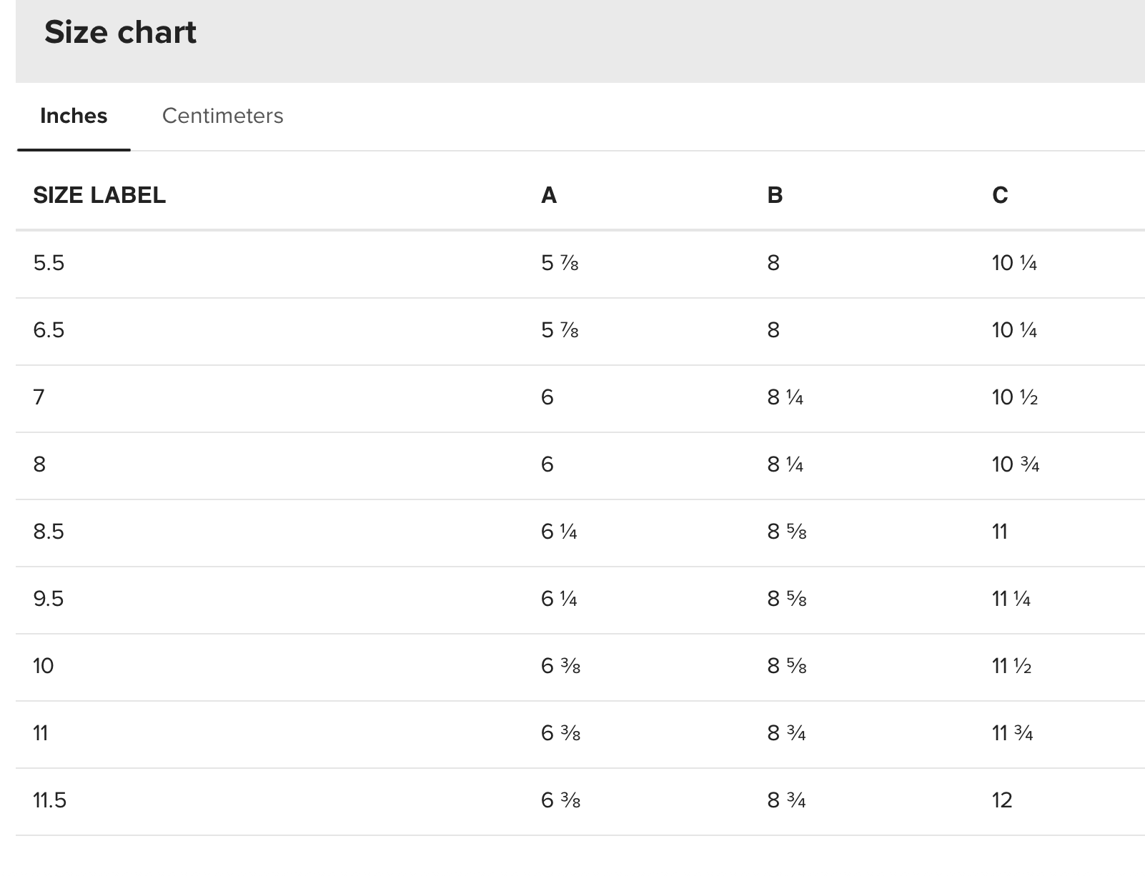Click column header A
The height and width of the screenshot is (876, 1145).
548,195
